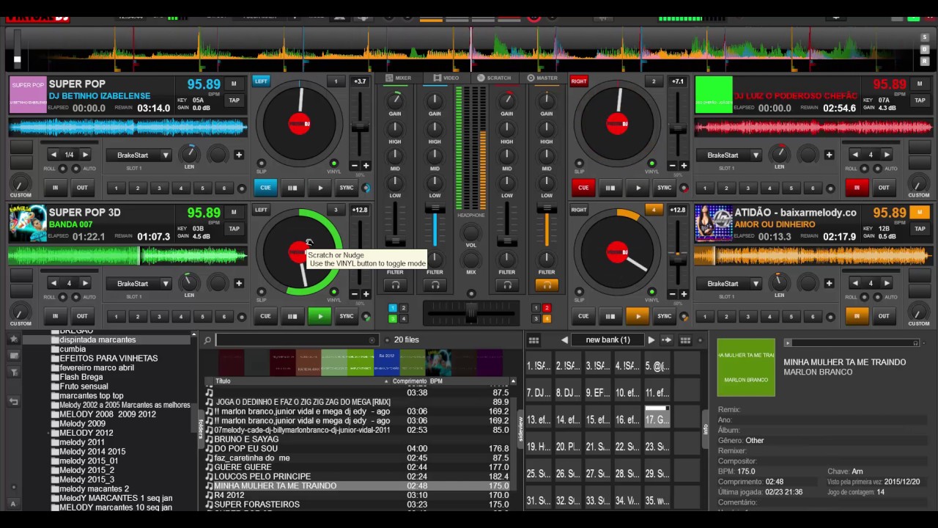
Task: Increase loop length on deck 3
Action: (85, 283)
